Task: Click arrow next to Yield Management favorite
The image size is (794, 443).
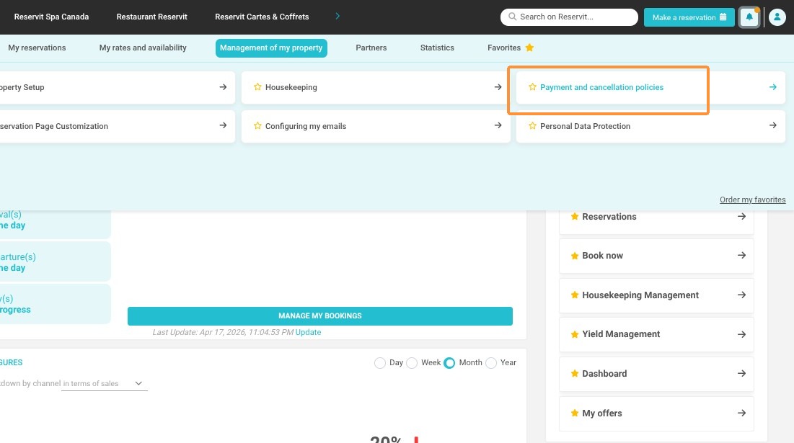Action: pyautogui.click(x=741, y=334)
